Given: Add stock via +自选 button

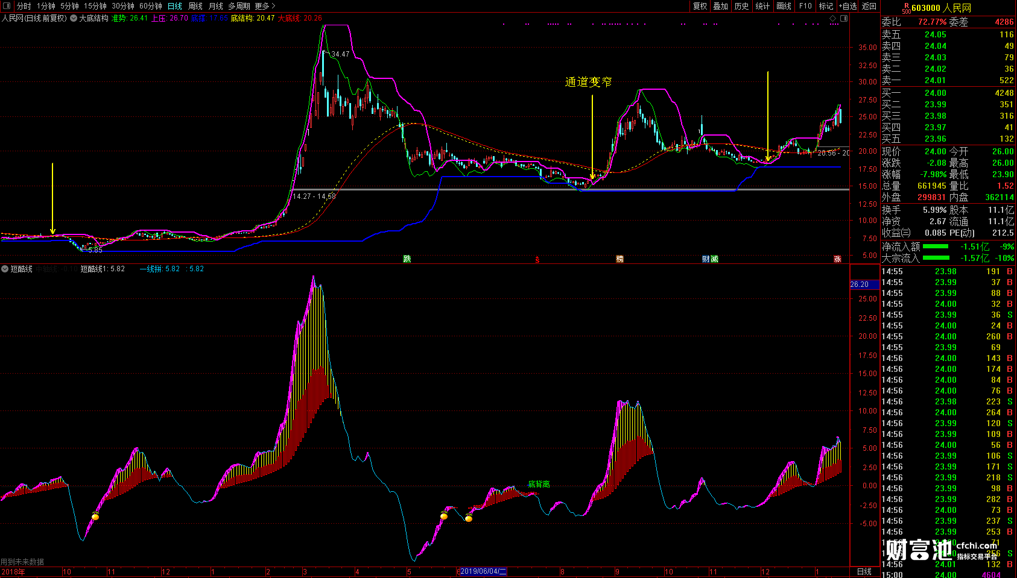Looking at the screenshot, I should point(847,6).
